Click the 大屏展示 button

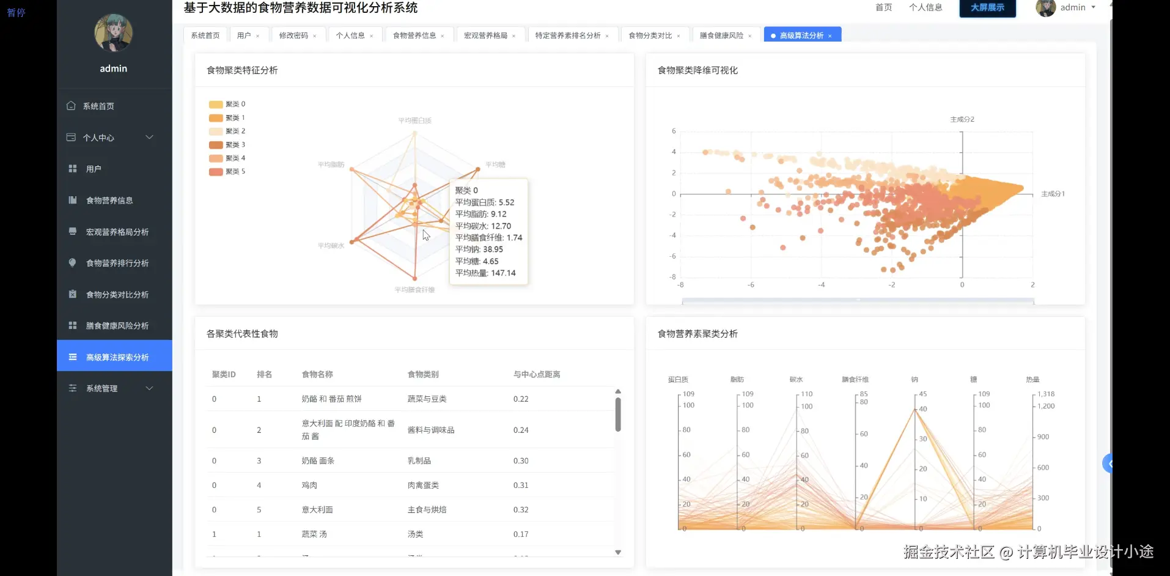coord(987,8)
